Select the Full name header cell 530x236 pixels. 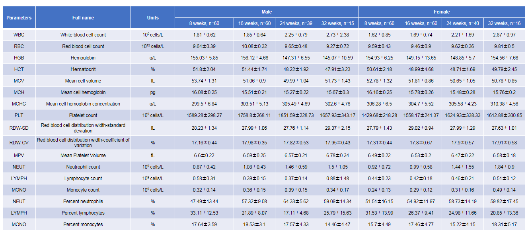83,17
